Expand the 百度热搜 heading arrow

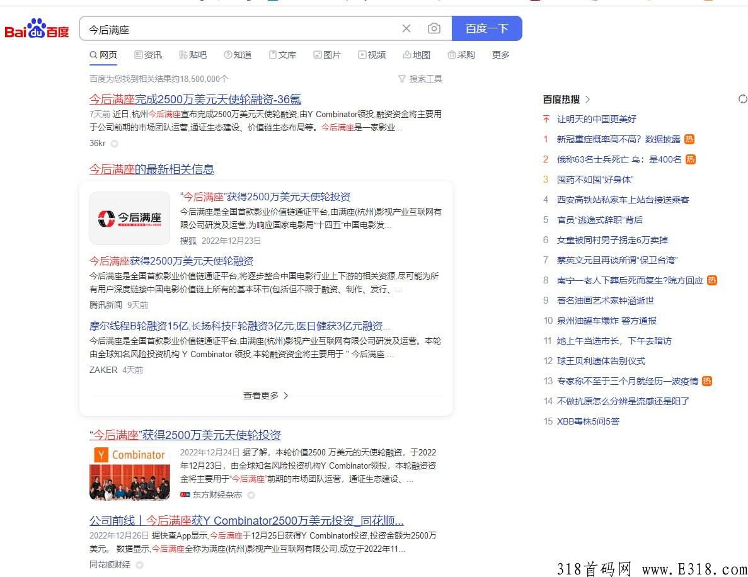(588, 99)
